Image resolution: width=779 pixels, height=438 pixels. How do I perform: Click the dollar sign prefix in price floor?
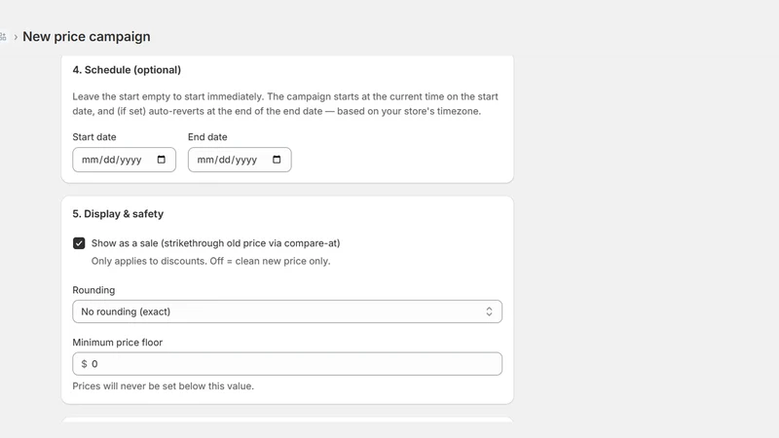pyautogui.click(x=84, y=364)
